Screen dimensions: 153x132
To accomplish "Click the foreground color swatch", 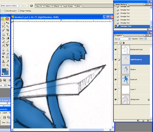I will coord(4,71).
